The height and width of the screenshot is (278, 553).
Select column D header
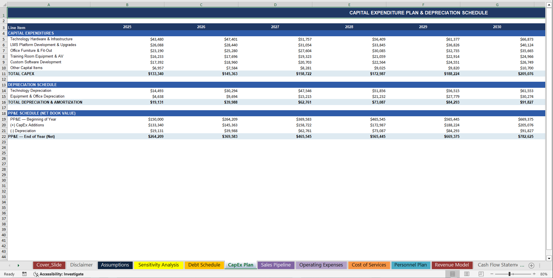coord(275,4)
